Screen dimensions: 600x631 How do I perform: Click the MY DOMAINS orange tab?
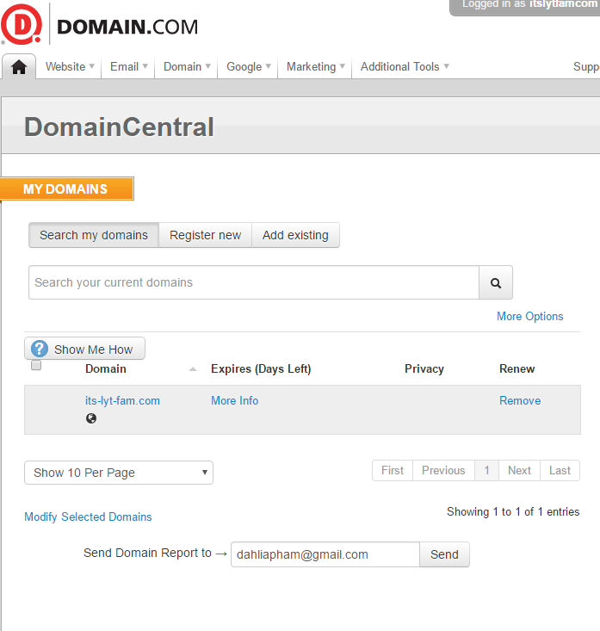pyautogui.click(x=67, y=189)
